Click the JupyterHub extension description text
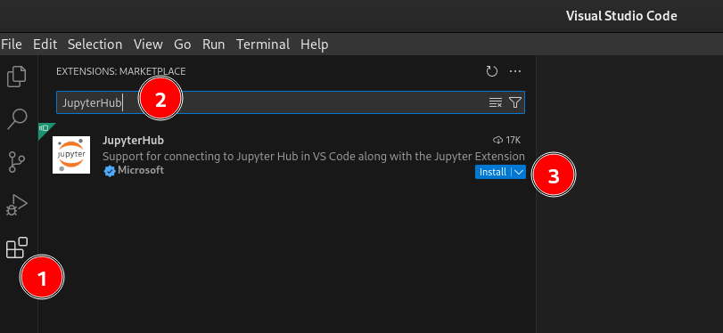 point(314,156)
